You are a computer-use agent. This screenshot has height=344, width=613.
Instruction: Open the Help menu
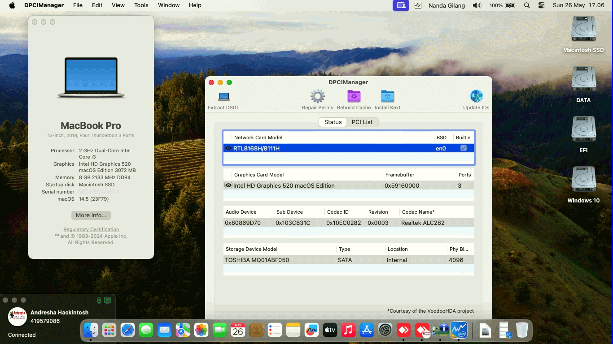195,5
